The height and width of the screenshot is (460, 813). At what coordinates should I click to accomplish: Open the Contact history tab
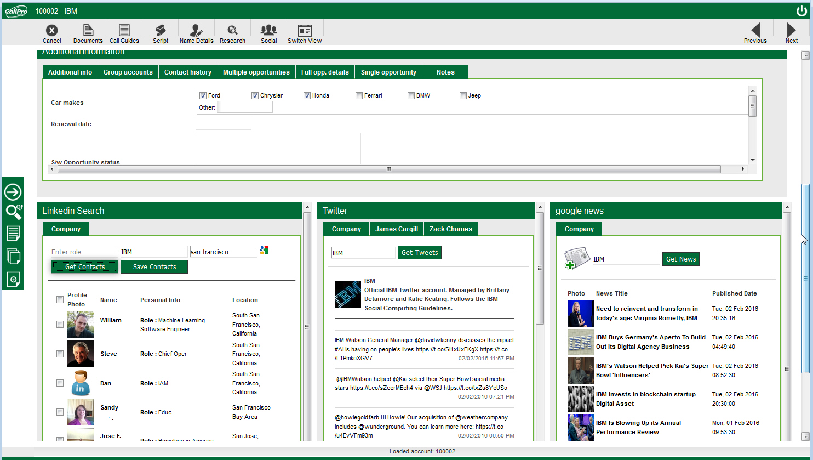point(188,72)
